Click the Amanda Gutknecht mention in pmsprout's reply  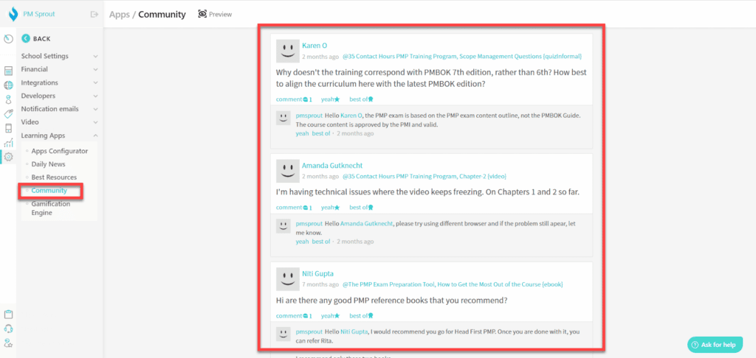tap(367, 224)
